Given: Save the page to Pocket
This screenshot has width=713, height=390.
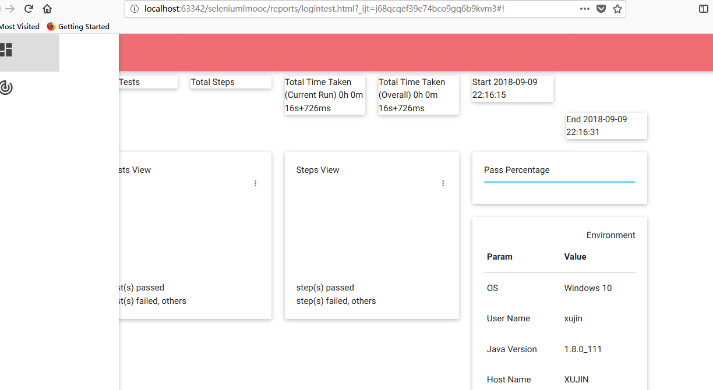Looking at the screenshot, I should coord(601,9).
